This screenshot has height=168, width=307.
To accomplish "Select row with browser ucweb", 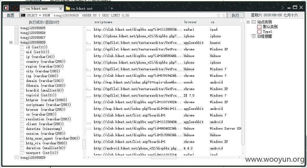I will tap(163, 82).
